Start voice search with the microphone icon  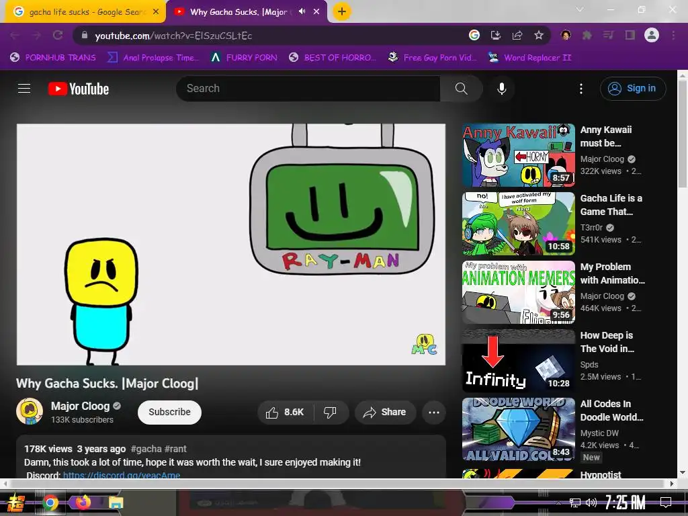501,89
